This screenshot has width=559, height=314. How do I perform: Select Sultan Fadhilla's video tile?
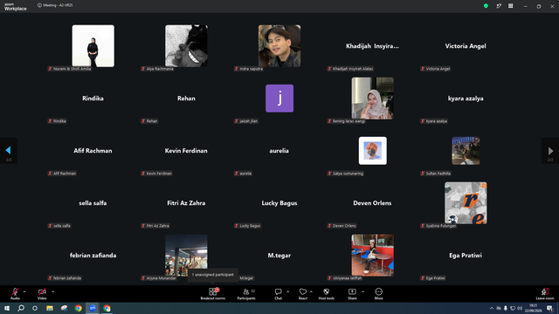click(x=466, y=151)
